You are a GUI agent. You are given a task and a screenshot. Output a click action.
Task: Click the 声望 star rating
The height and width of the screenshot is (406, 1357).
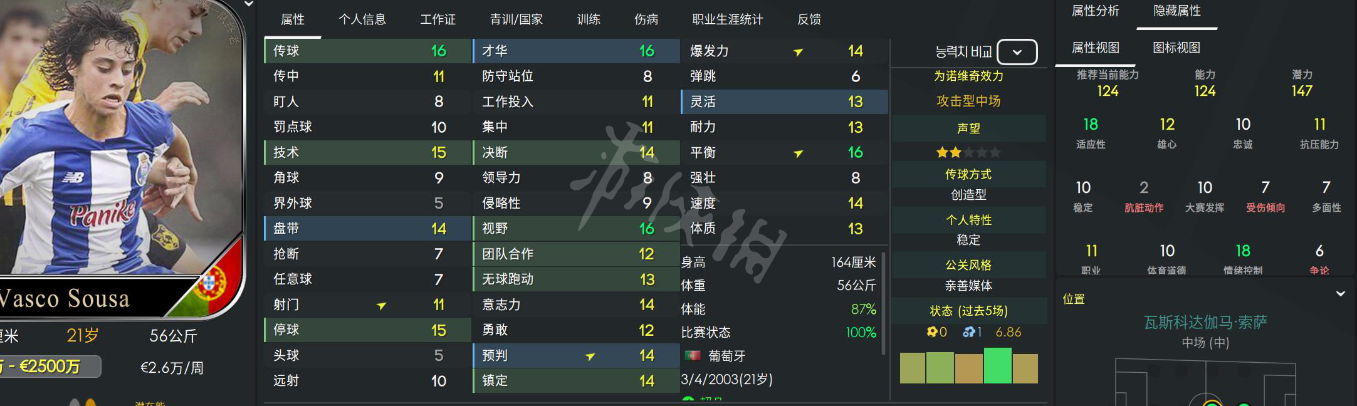click(968, 152)
